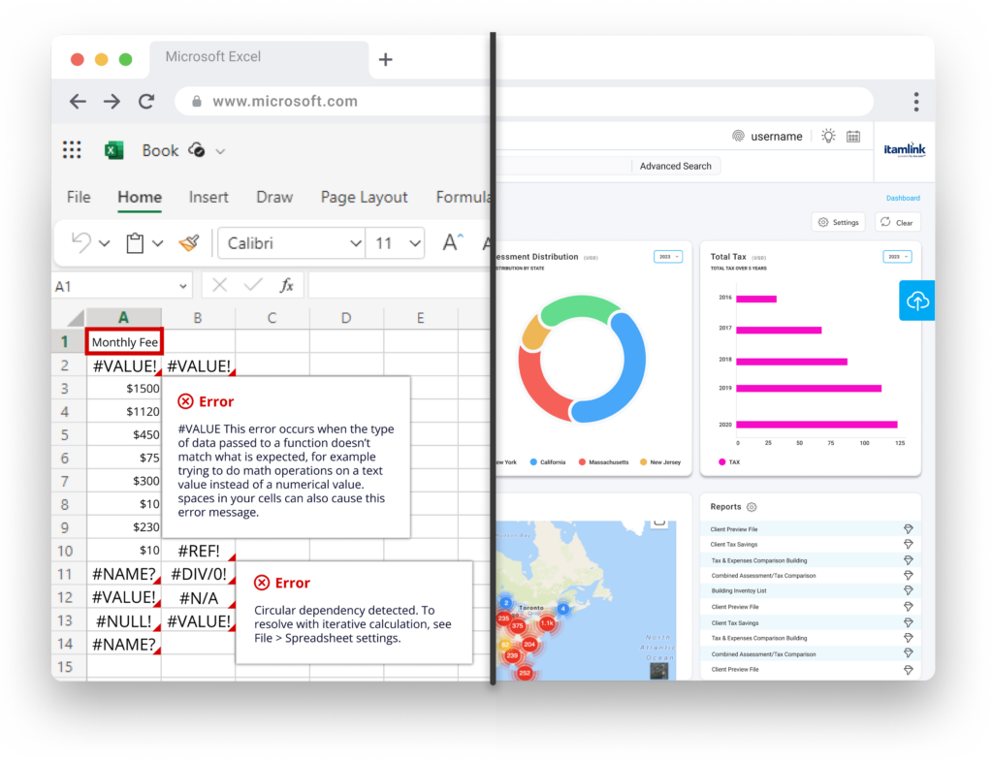This screenshot has height=761, width=993.
Task: Click the cloud save status icon beside Book
Action: (x=196, y=150)
